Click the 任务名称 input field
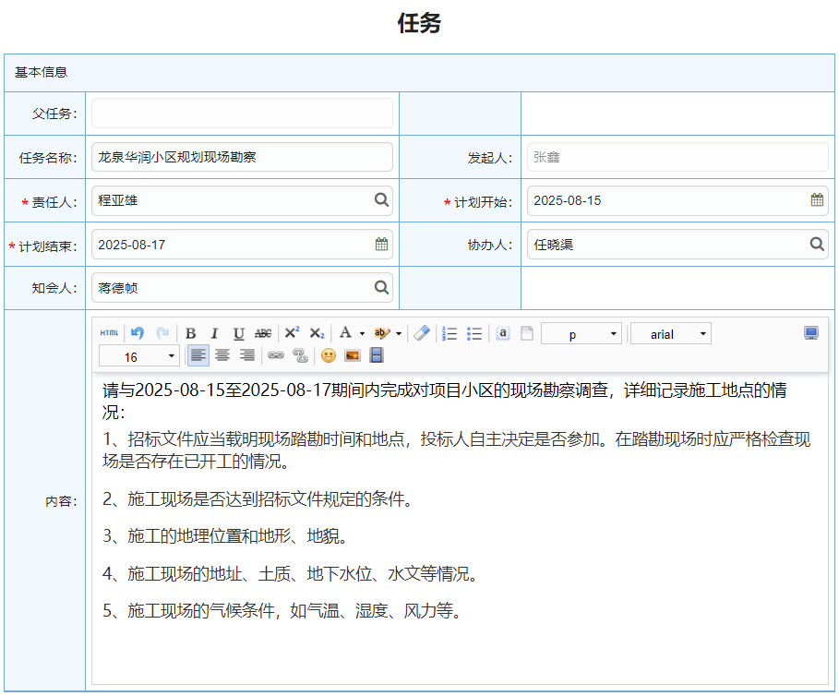Viewport: 839px width, 696px height. pyautogui.click(x=242, y=157)
